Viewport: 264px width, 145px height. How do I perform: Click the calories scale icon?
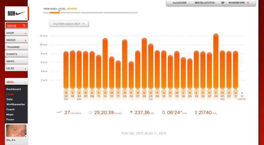pos(196,112)
